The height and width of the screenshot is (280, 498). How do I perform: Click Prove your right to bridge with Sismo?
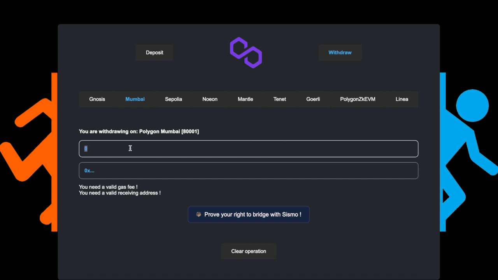click(x=249, y=214)
